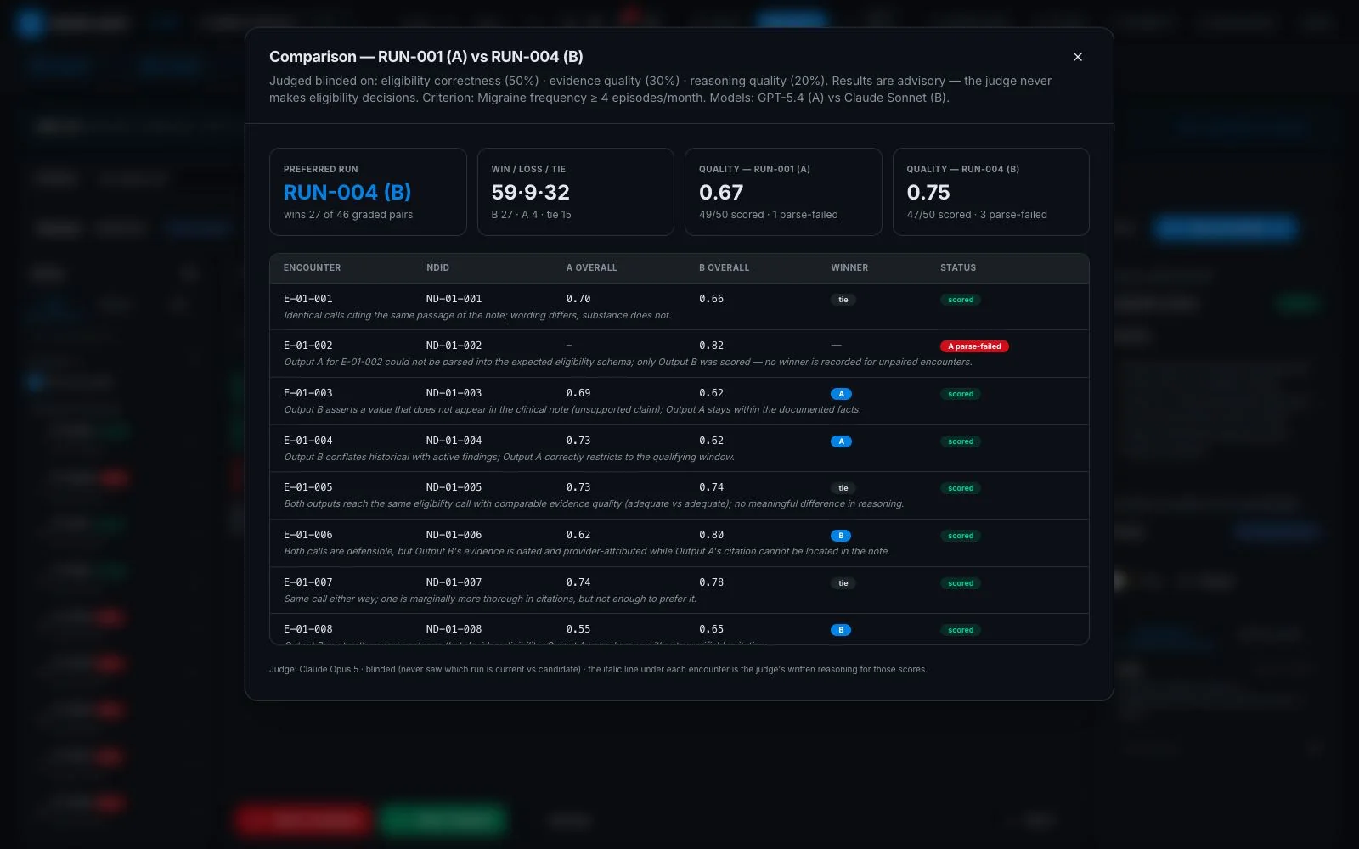Select encounter E-01-008

308,629
